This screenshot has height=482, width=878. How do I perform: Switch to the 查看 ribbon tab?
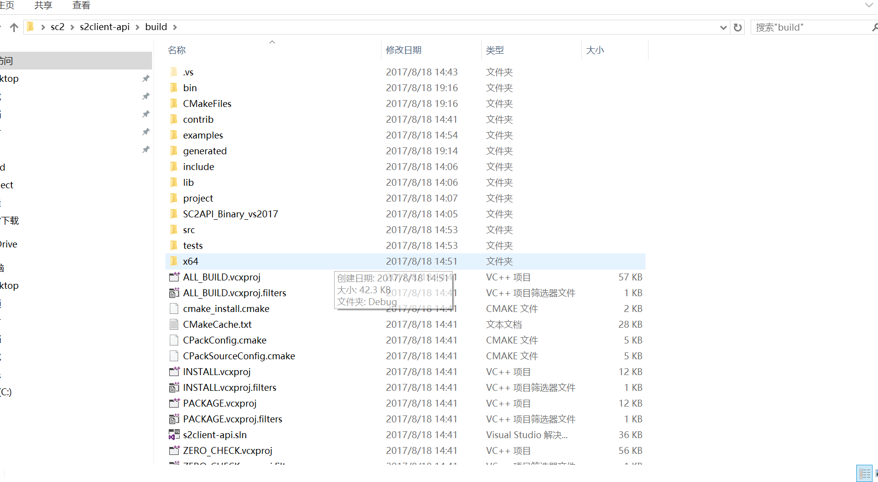[80, 5]
